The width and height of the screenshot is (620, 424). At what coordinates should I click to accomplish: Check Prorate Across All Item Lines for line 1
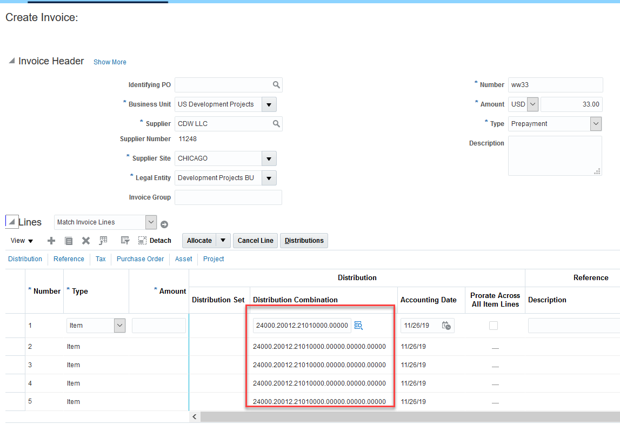click(x=495, y=326)
